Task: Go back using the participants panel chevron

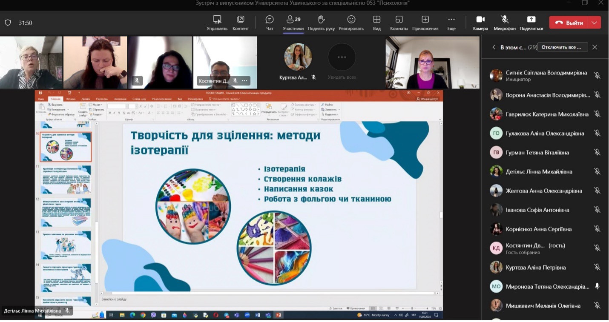Action: coord(494,47)
